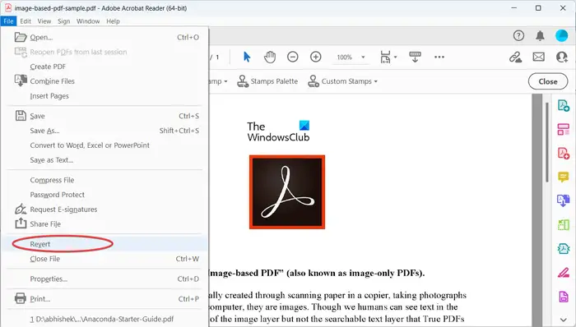Click Fill & Sign pen icon in right pane
This screenshot has width=576, height=327.
pos(563,273)
